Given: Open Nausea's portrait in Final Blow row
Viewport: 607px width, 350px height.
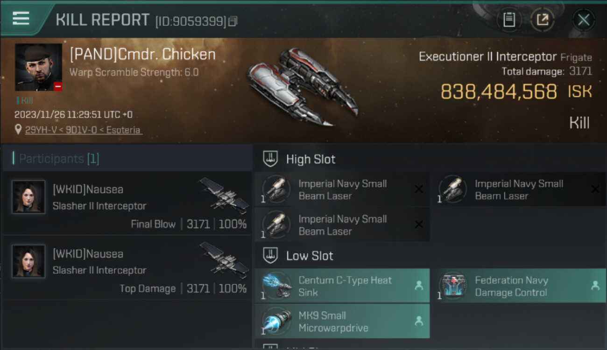Looking at the screenshot, I should 28,197.
